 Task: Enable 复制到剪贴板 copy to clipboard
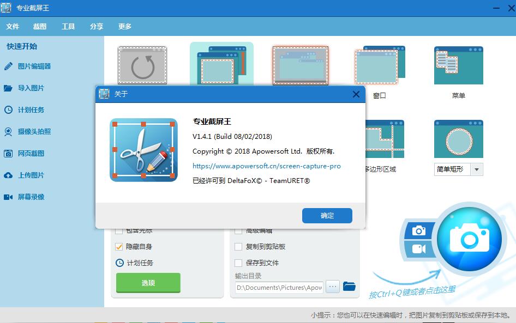click(238, 246)
